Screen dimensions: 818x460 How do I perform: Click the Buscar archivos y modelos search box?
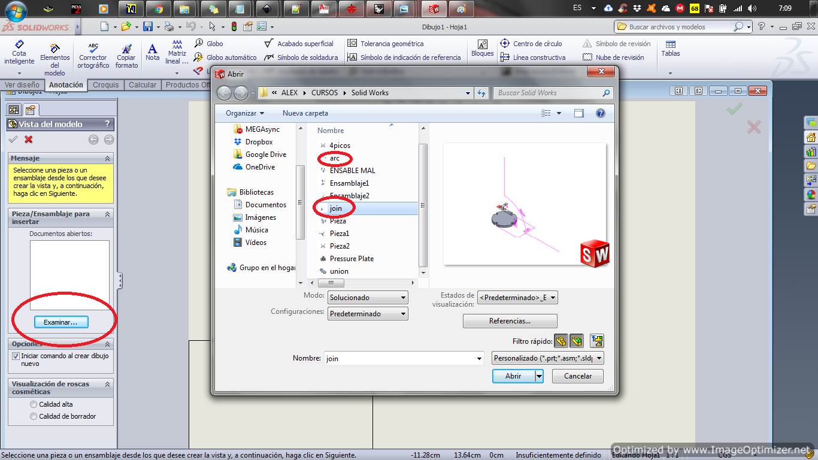tap(683, 27)
